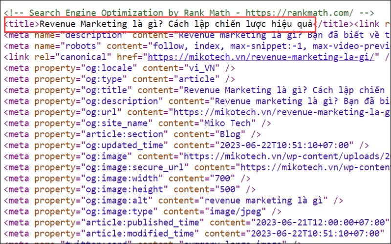
Task: Click the article:published_time meta line
Action: (x=197, y=223)
